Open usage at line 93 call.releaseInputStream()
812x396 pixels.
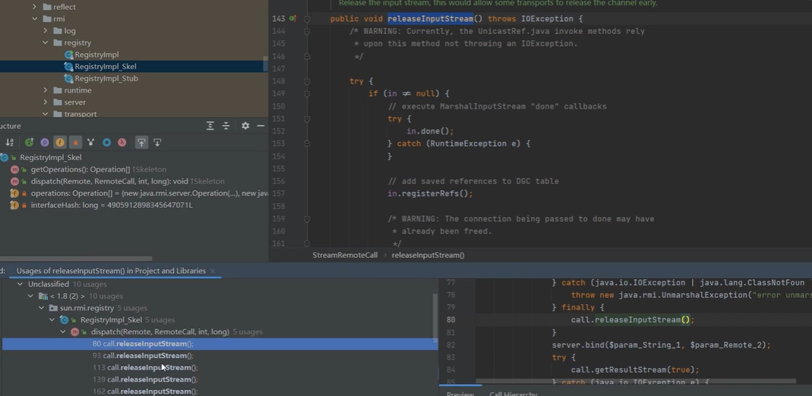143,356
